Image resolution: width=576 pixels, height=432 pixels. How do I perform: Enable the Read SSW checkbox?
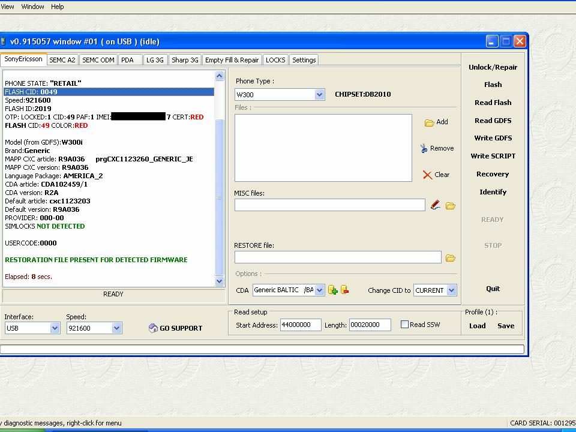coord(404,325)
